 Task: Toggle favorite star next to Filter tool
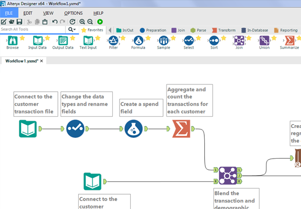coord(123,38)
